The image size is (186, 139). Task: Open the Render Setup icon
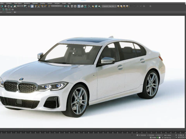[x=93, y=6]
